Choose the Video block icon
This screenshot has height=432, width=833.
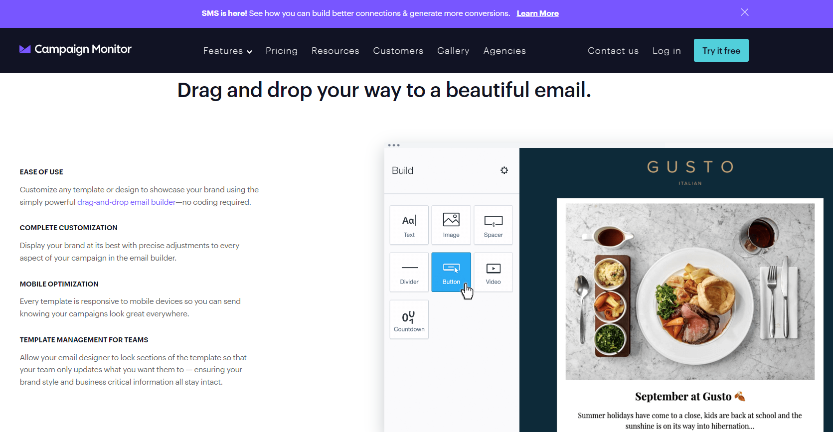coord(493,272)
